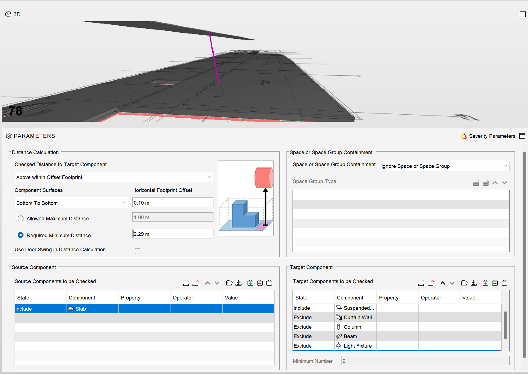Screen dimensions: 528x374
Task: Edit Required Minimum Distance value field
Action: coord(173,234)
